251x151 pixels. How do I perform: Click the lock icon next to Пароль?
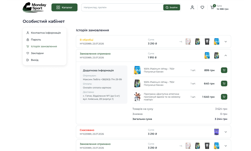(28, 39)
